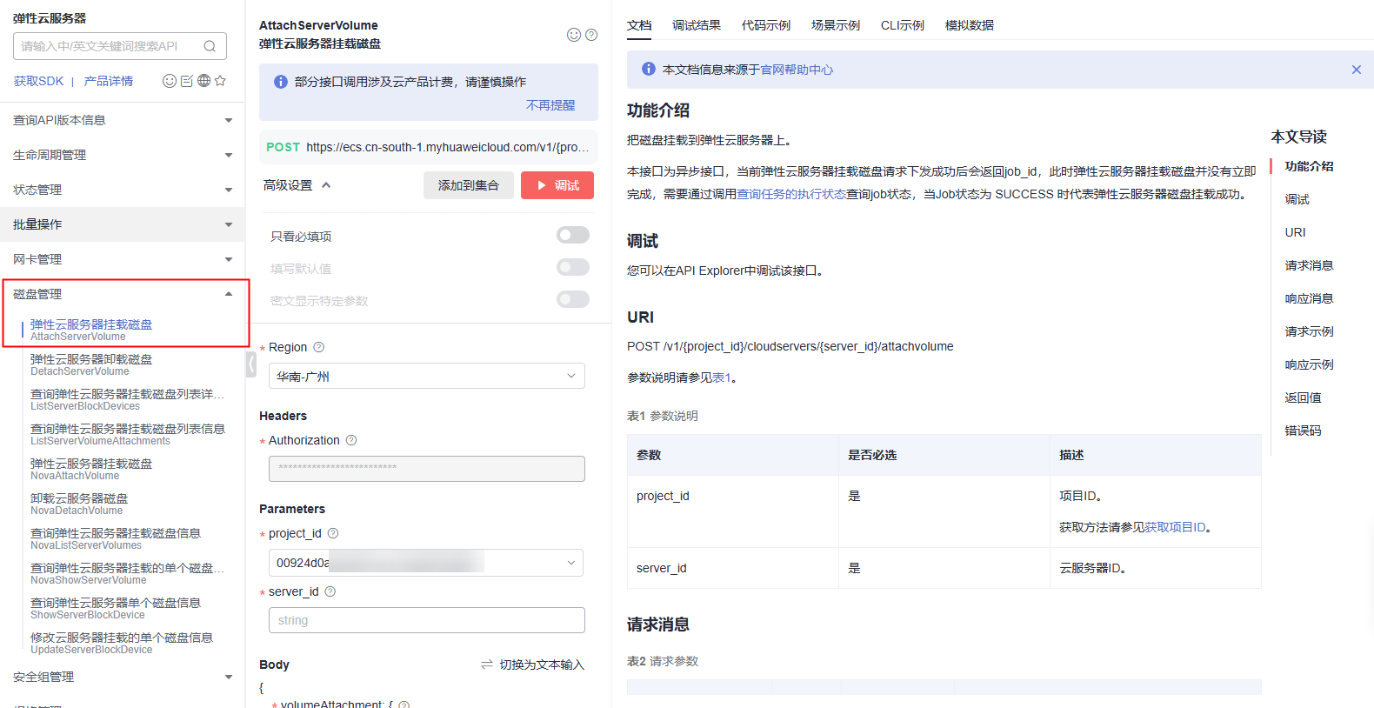Switch to the CLI示例 tab
This screenshot has height=708, width=1374.
click(x=903, y=25)
